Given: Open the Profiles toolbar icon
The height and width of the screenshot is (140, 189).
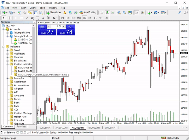Looking at the screenshot, I should click(11, 13).
